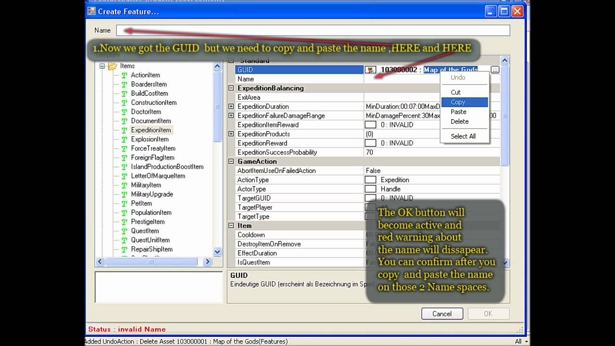The width and height of the screenshot is (615, 346).
Task: Click the PopulationItem template icon
Action: point(124,212)
